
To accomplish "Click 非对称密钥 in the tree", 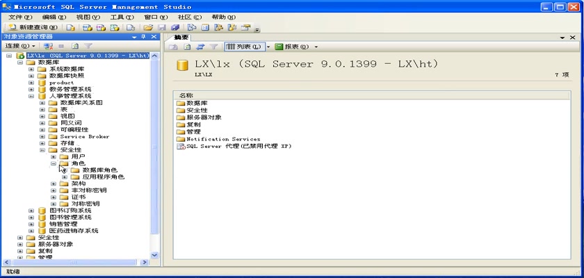I will (x=89, y=190).
